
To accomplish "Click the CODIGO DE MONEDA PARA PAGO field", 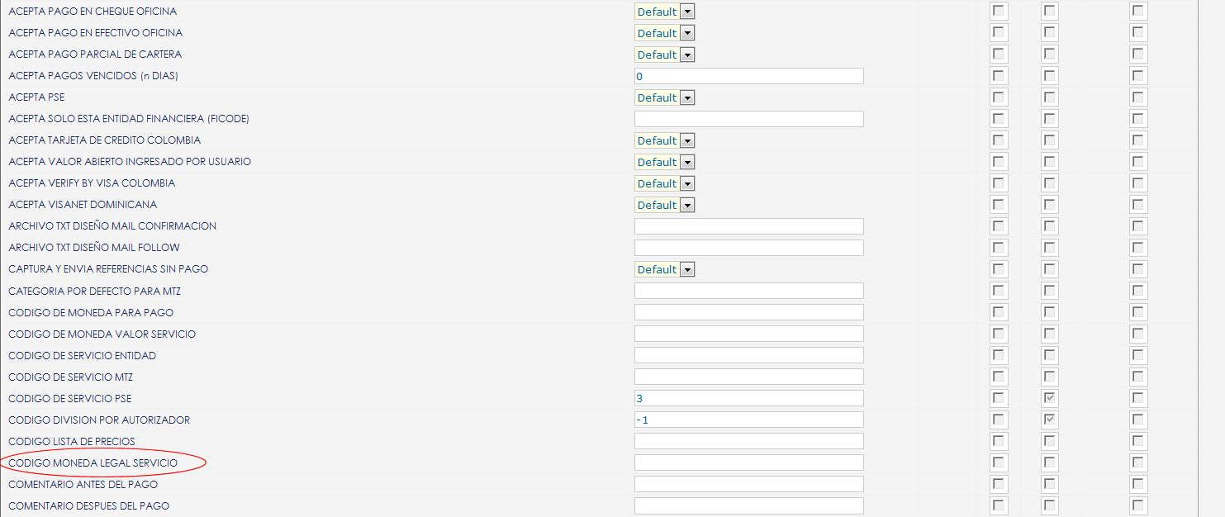I will point(748,312).
